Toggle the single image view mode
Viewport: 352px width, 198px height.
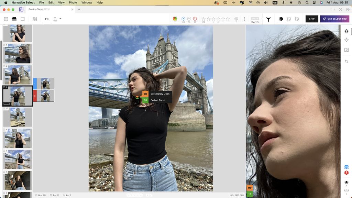[23, 19]
